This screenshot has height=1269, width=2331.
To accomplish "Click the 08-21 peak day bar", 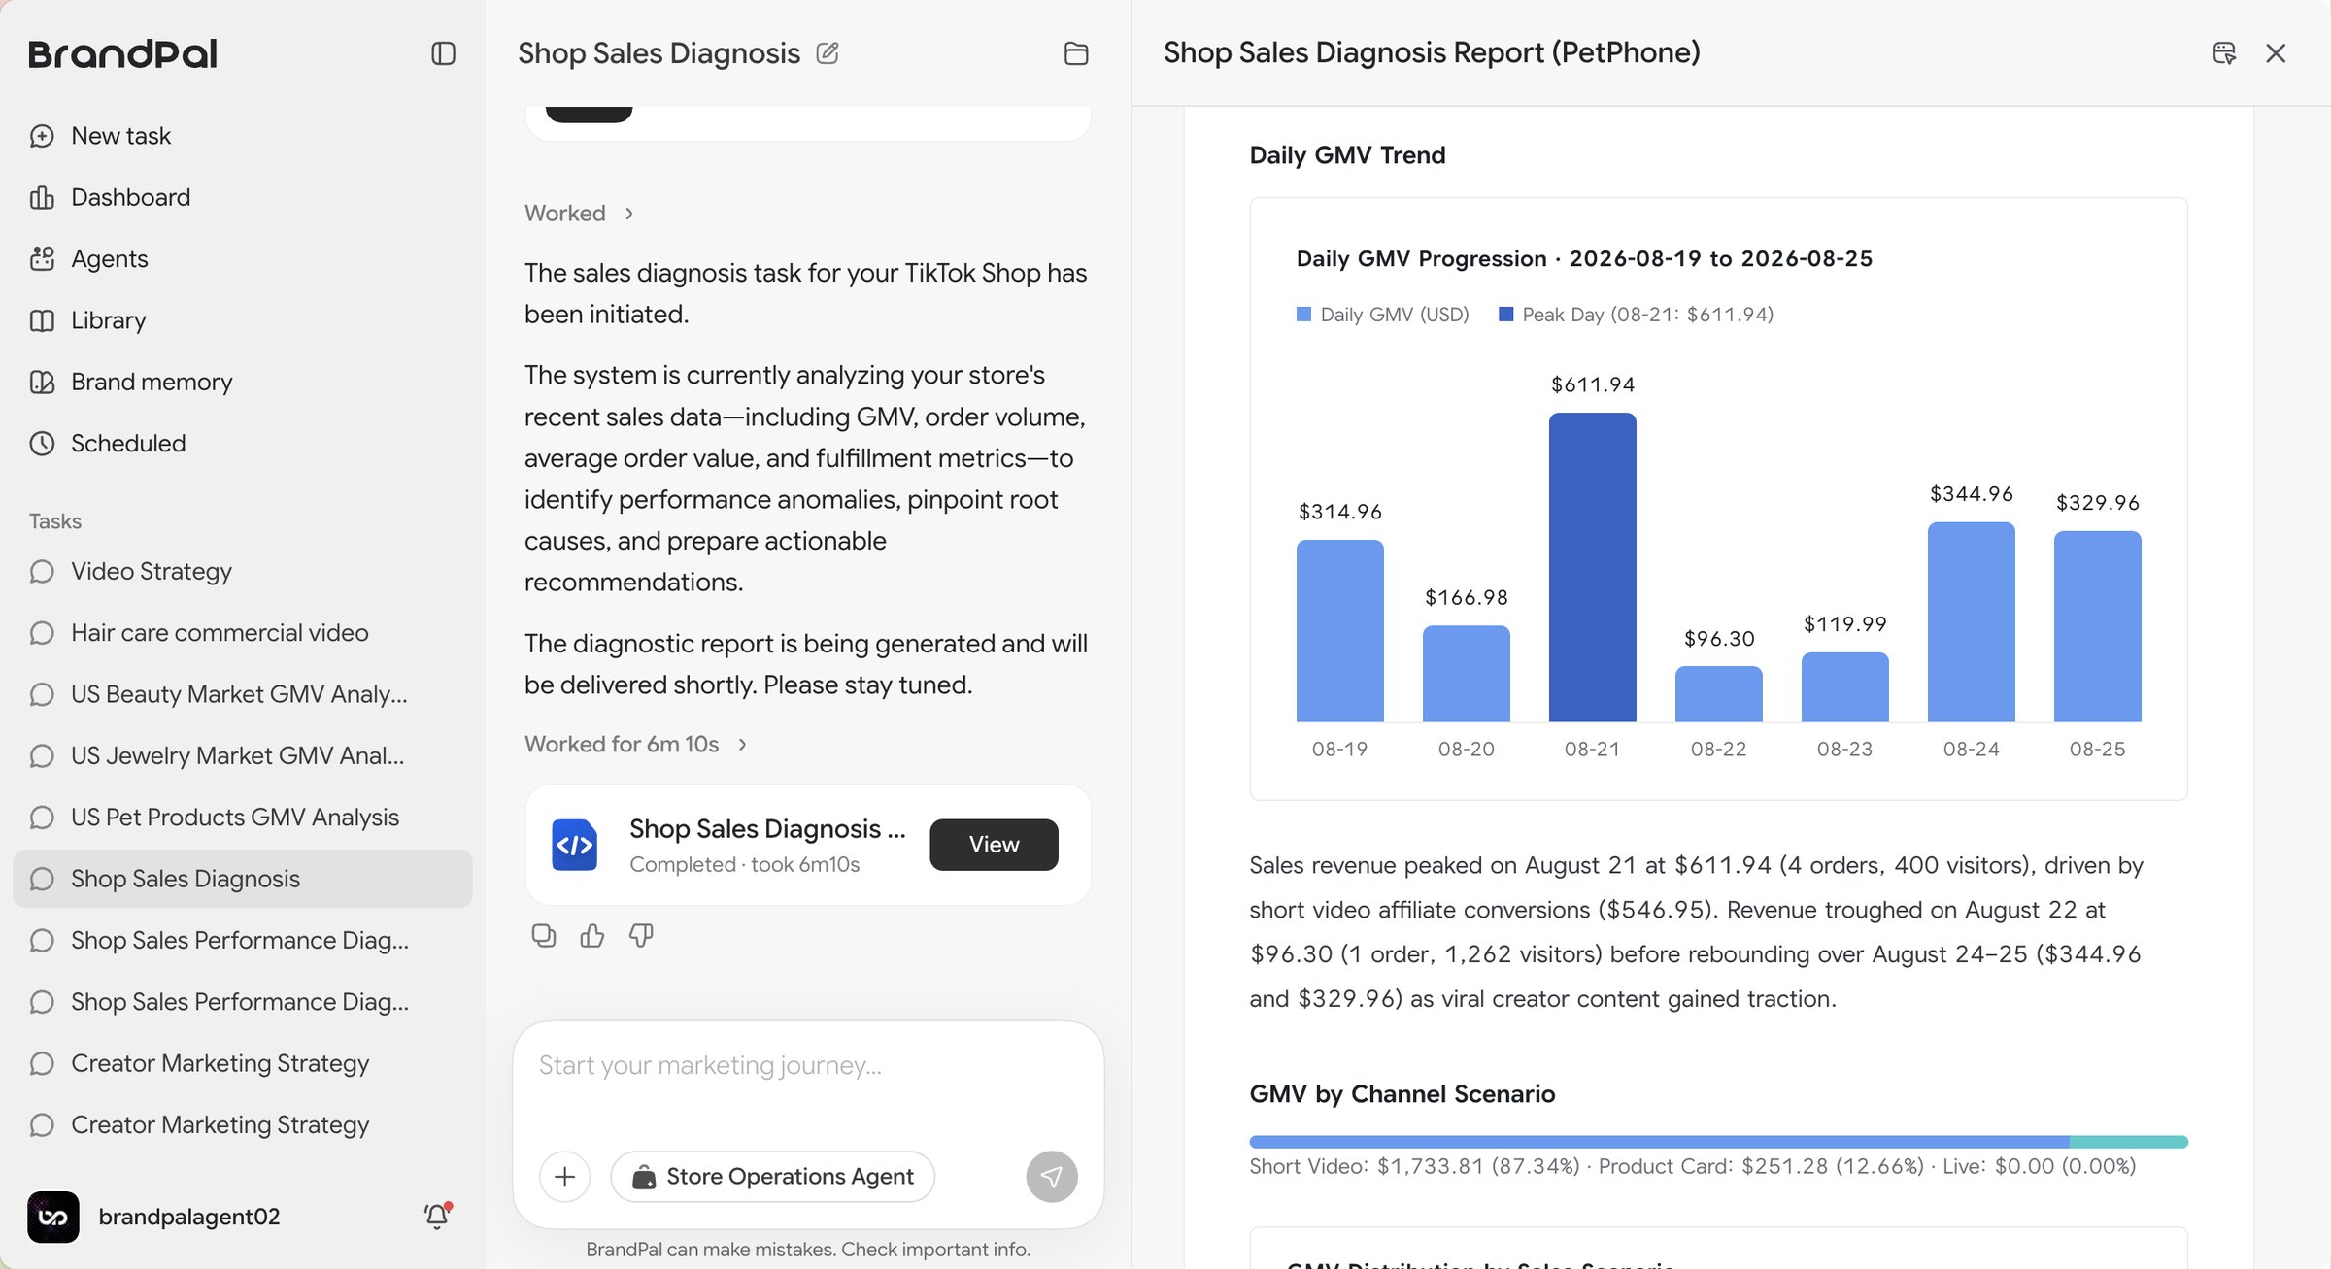I will click(x=1593, y=567).
